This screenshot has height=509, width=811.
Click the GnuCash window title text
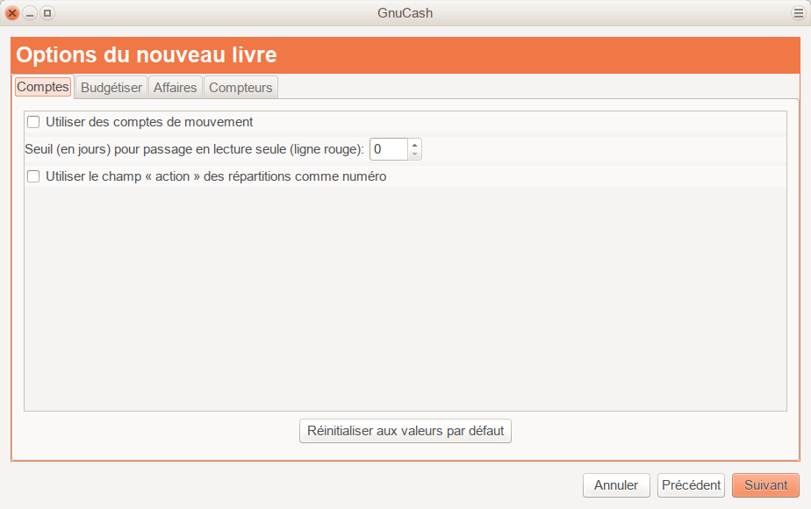(405, 13)
